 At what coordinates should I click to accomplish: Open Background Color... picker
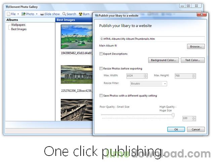tap(163, 60)
